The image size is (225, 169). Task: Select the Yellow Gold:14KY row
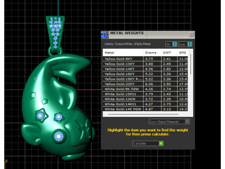coord(145,69)
